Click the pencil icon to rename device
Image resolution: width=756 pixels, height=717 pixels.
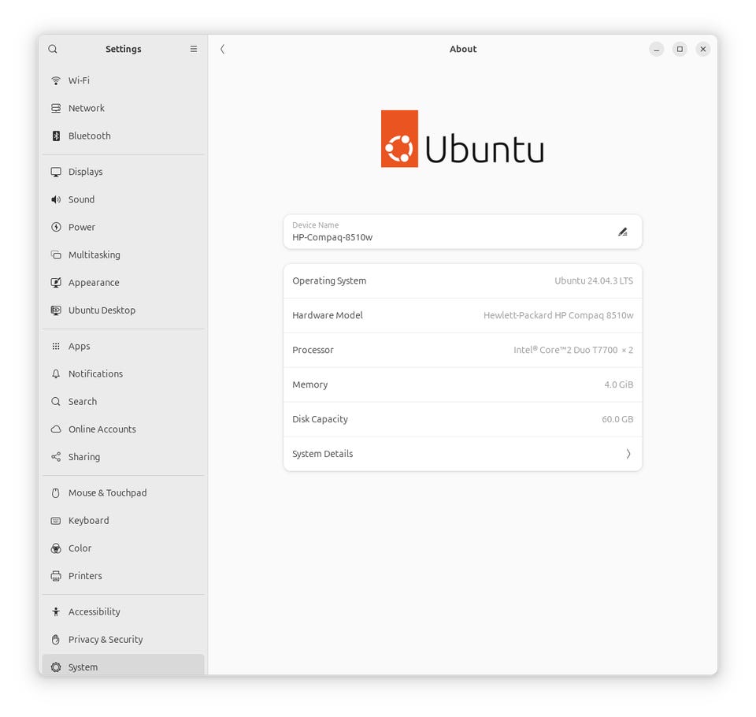622,232
